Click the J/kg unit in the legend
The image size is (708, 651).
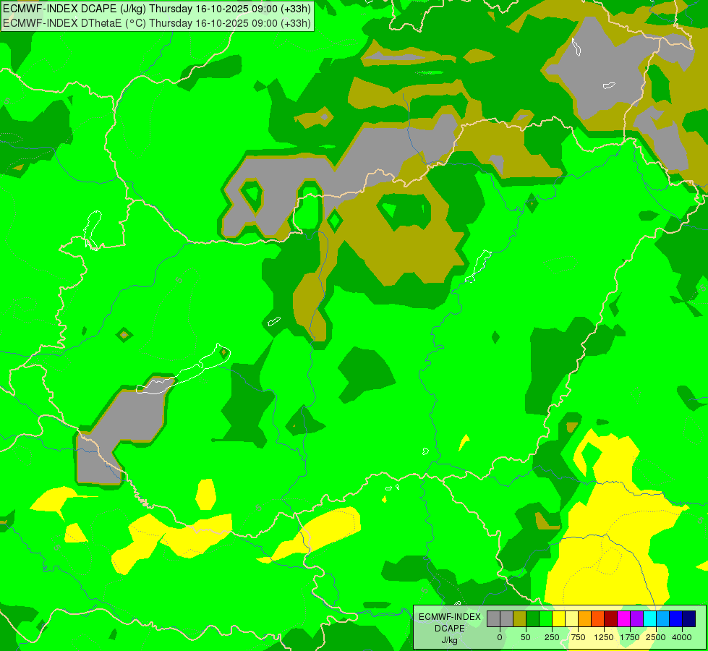(450, 640)
